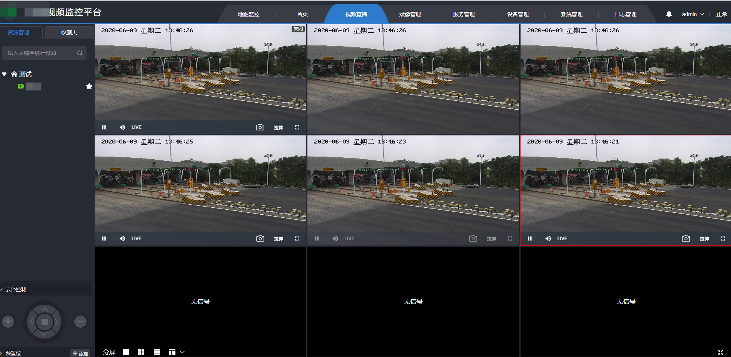Image resolution: width=731 pixels, height=357 pixels.
Task: Fullscreen the 13:46:23 video cell
Action: (510, 239)
